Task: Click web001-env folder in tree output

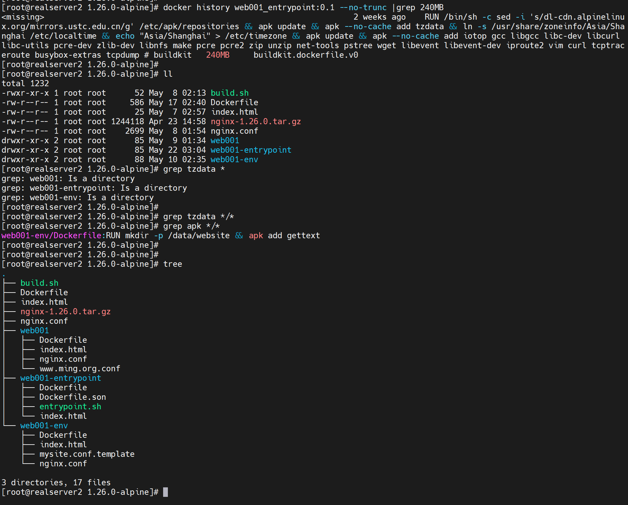Action: pyautogui.click(x=44, y=426)
